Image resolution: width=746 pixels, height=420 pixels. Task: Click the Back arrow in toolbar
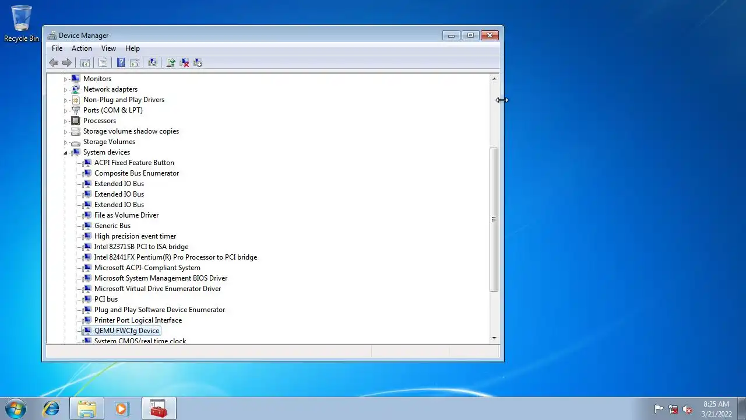54,62
